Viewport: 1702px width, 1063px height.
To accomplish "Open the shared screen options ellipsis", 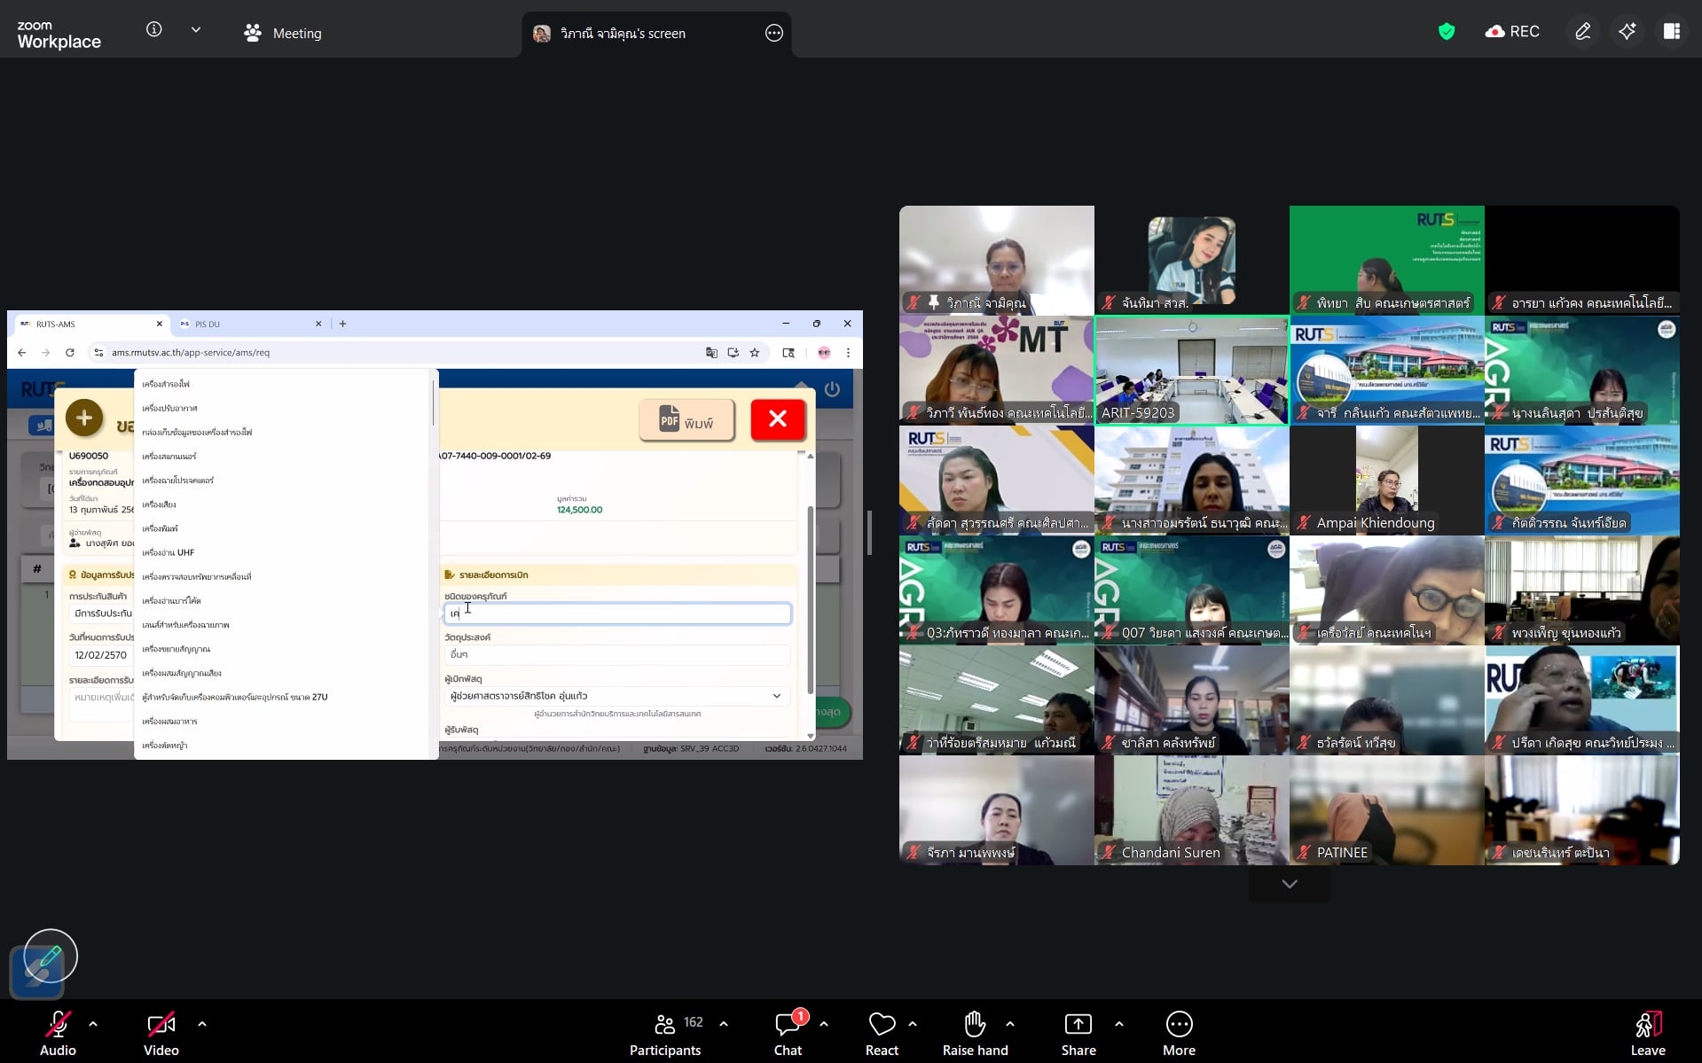I will (774, 33).
